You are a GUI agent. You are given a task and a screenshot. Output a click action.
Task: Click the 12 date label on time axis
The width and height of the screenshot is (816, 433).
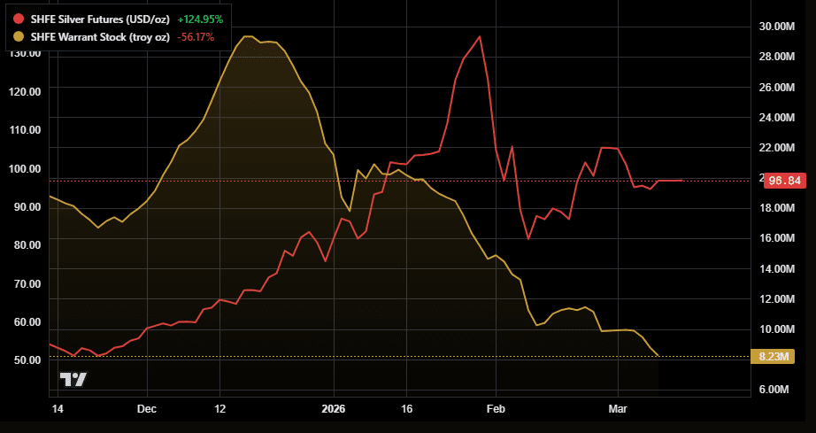coord(220,409)
